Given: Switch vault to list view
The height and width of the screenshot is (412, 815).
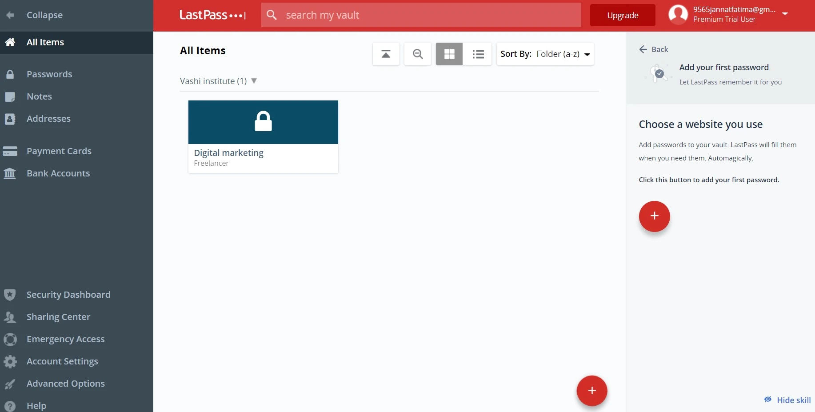Looking at the screenshot, I should (x=478, y=53).
